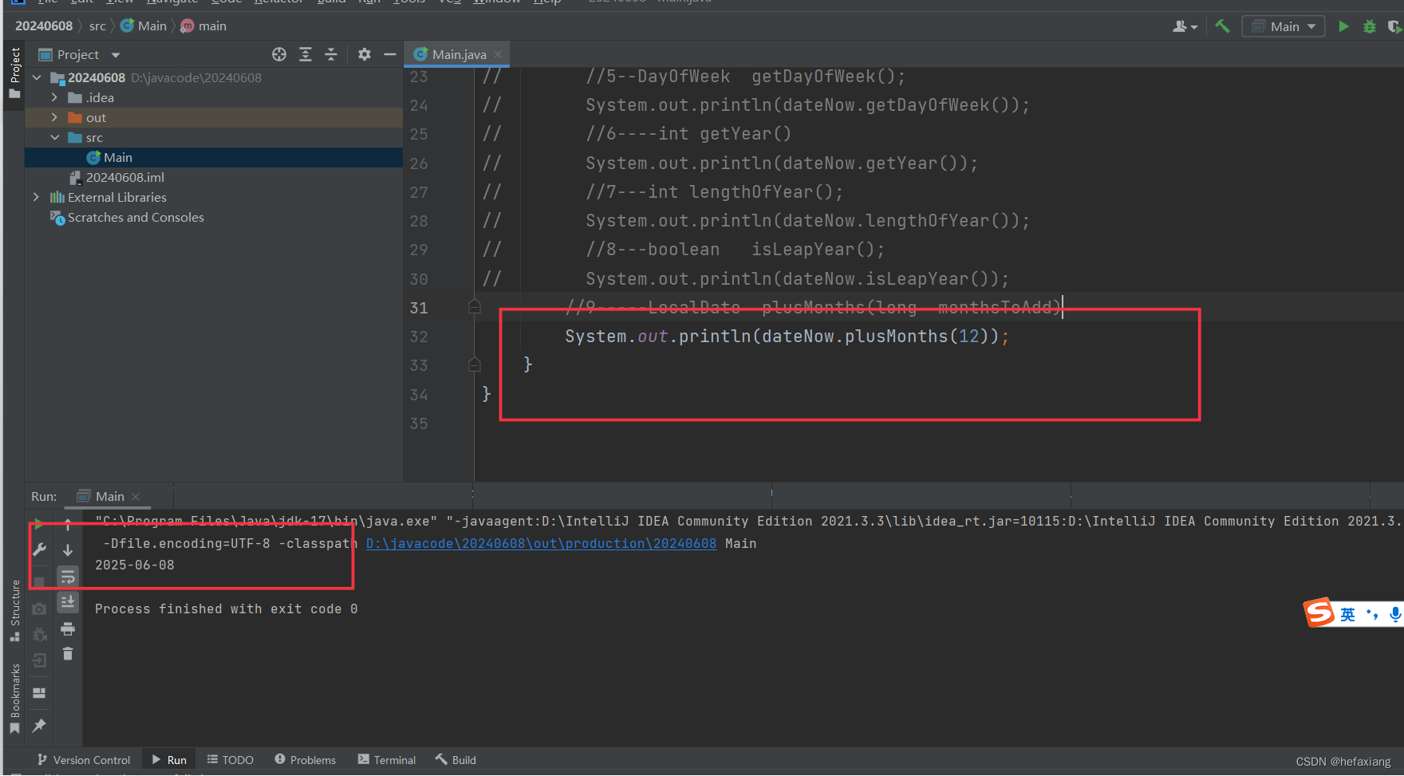Image resolution: width=1404 pixels, height=776 pixels.
Task: Collapse the src folder
Action: (54, 137)
